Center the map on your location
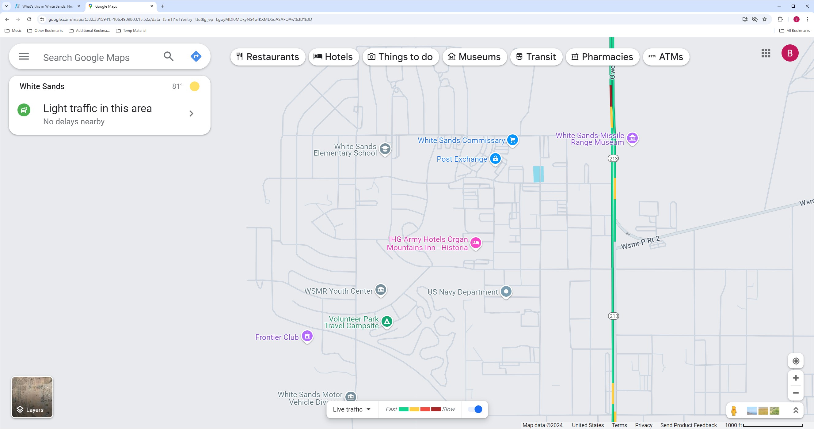The image size is (814, 429). pyautogui.click(x=796, y=361)
